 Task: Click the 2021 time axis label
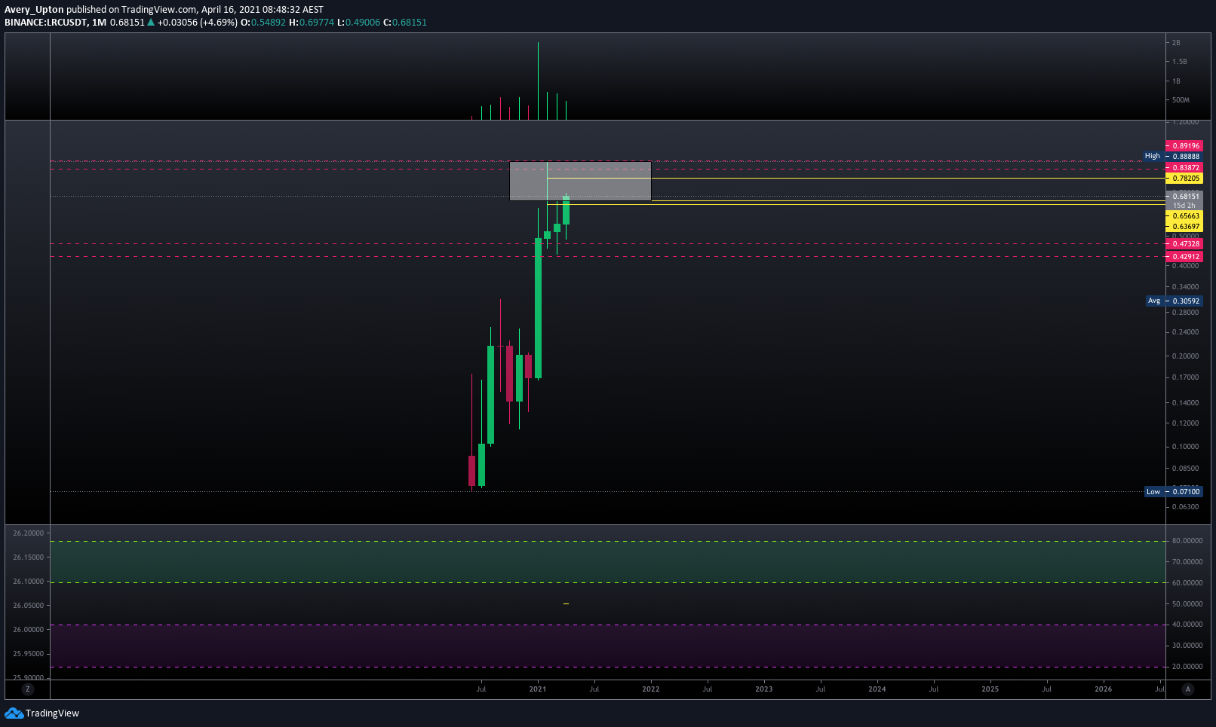[x=538, y=689]
